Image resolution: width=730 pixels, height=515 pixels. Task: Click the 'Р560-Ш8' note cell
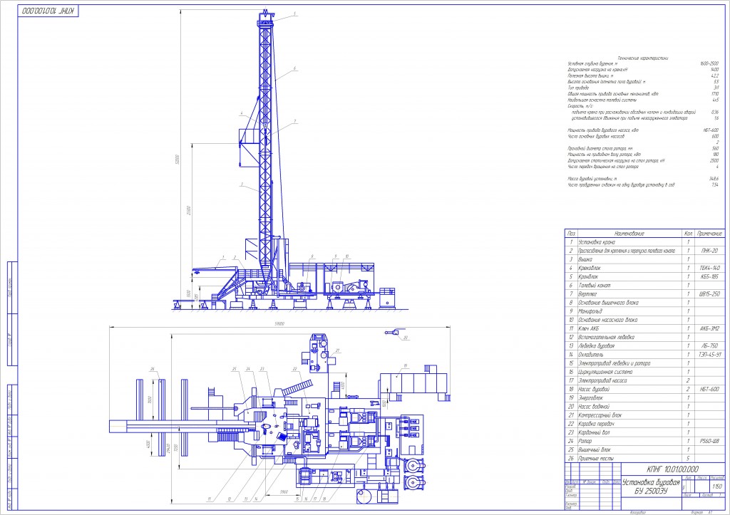[709, 441]
